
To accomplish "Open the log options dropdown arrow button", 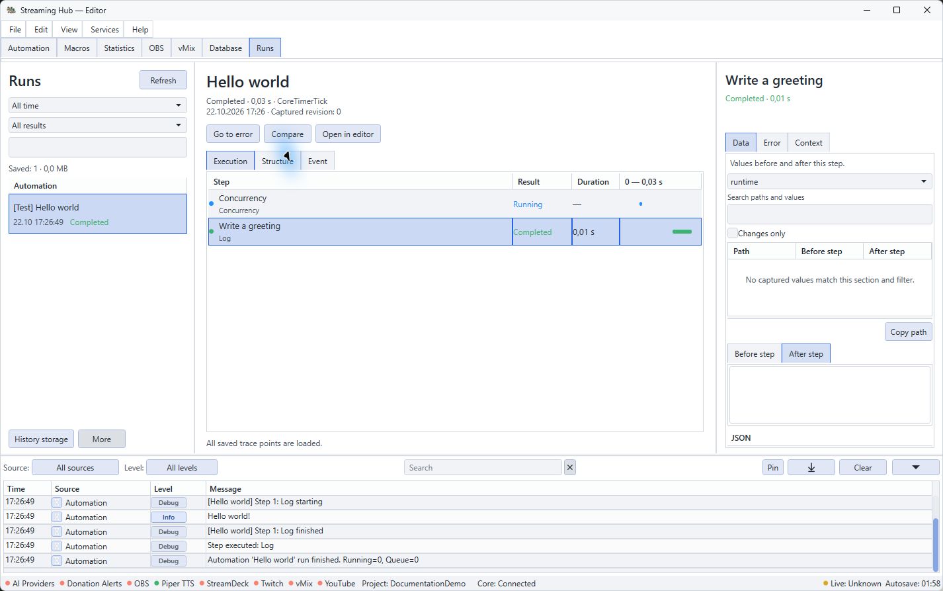I will (x=915, y=467).
